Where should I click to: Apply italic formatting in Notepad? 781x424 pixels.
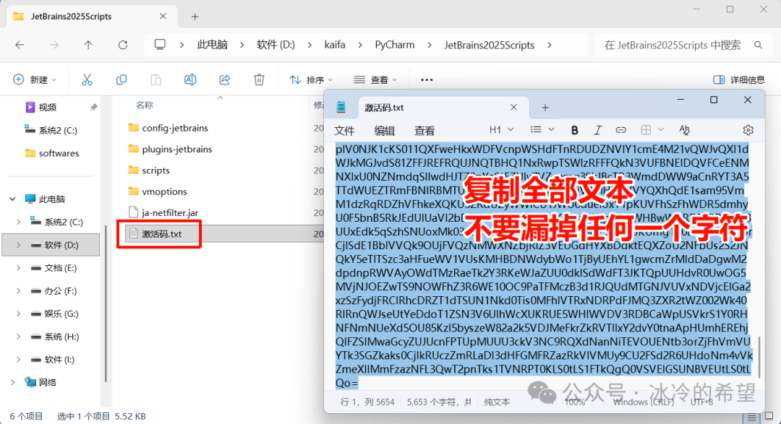(x=597, y=130)
